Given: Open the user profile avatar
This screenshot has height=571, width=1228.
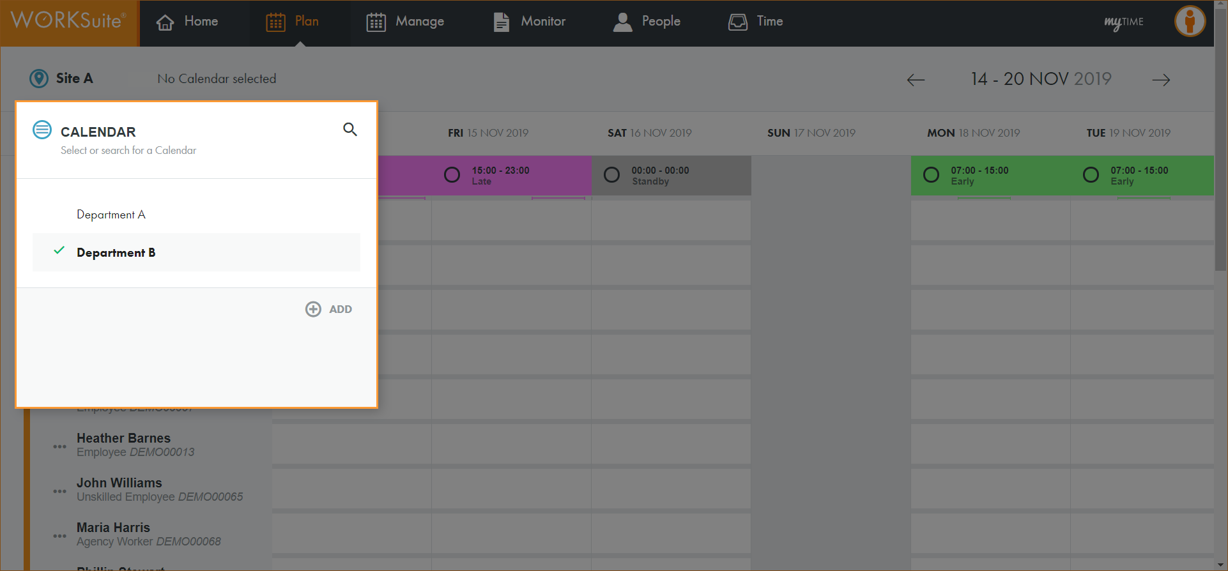Looking at the screenshot, I should click(1190, 22).
